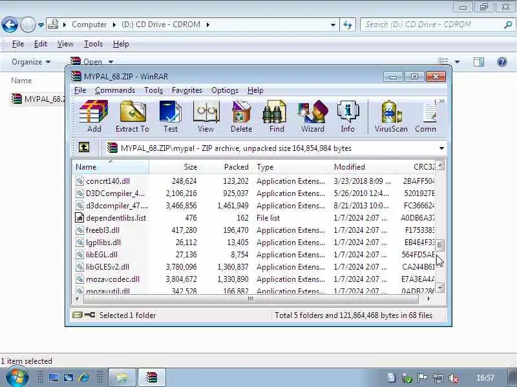Screen dimensions: 517x387
Task: Open WinRAR Options menu
Action: point(225,90)
